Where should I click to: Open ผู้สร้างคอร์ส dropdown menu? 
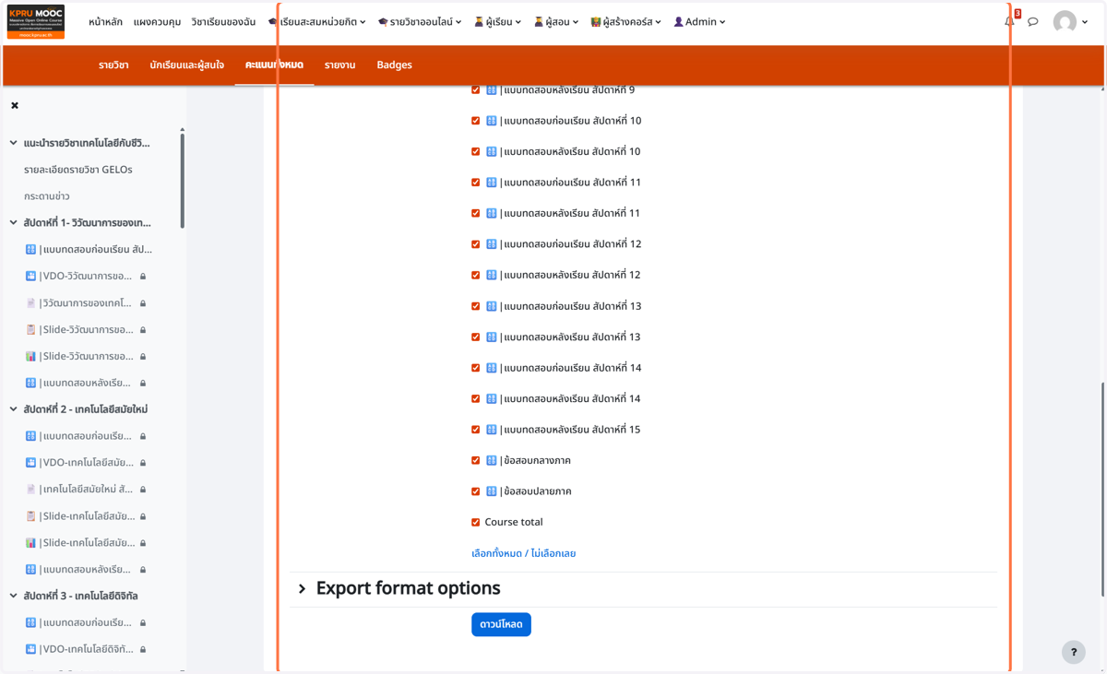pyautogui.click(x=625, y=22)
